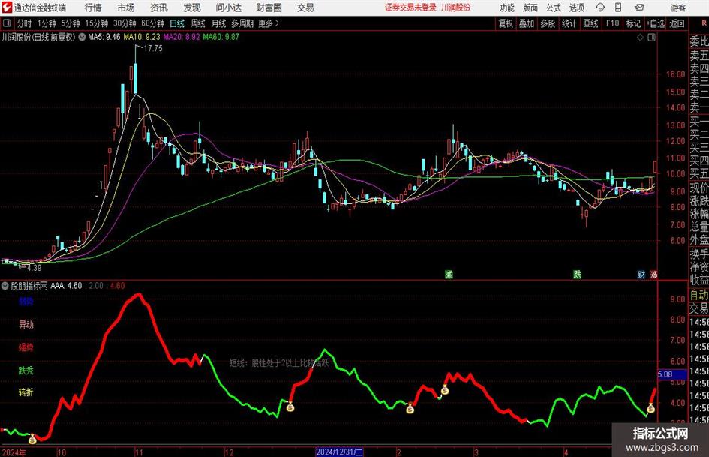Select the 多周期 multi-period view
Image resolution: width=709 pixels, height=457 pixels.
click(x=242, y=23)
